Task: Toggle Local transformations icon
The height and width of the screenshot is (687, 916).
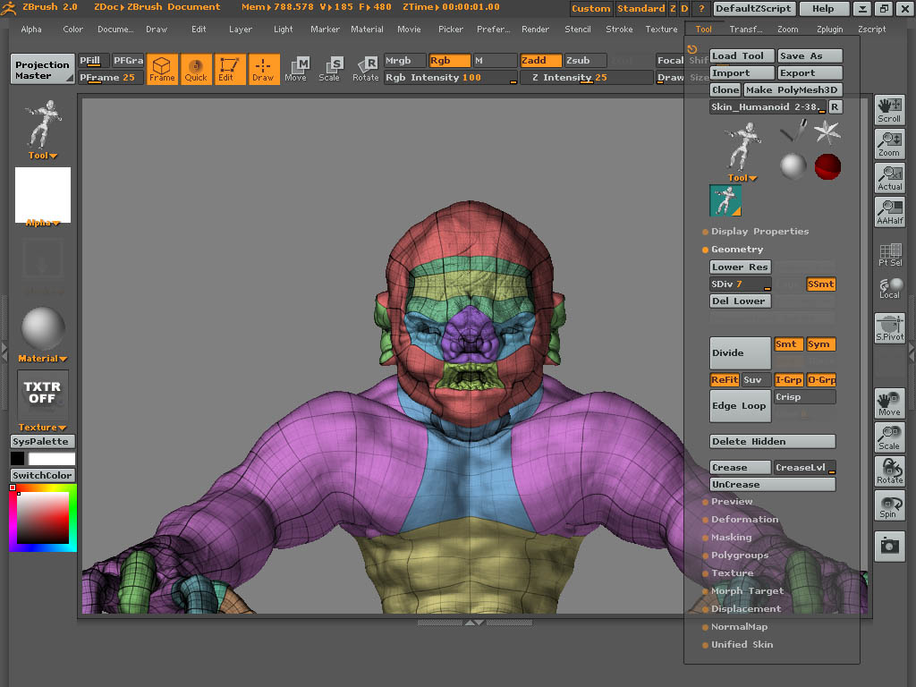Action: click(x=890, y=288)
